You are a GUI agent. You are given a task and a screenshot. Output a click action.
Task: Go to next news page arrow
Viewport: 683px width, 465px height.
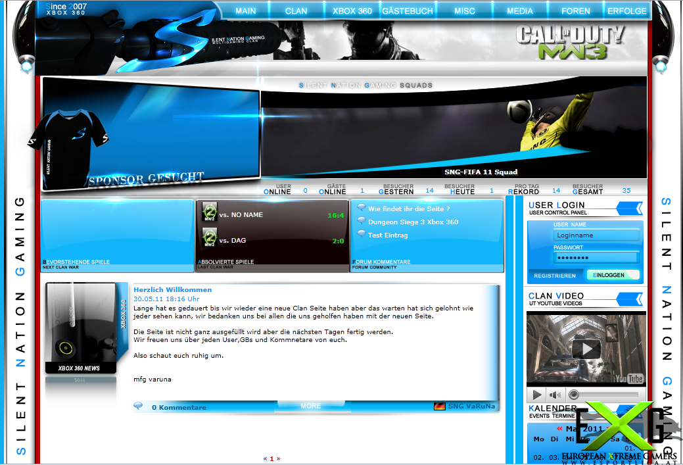pos(278,458)
